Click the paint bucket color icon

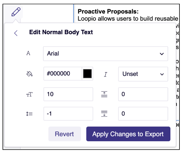pos(29,74)
